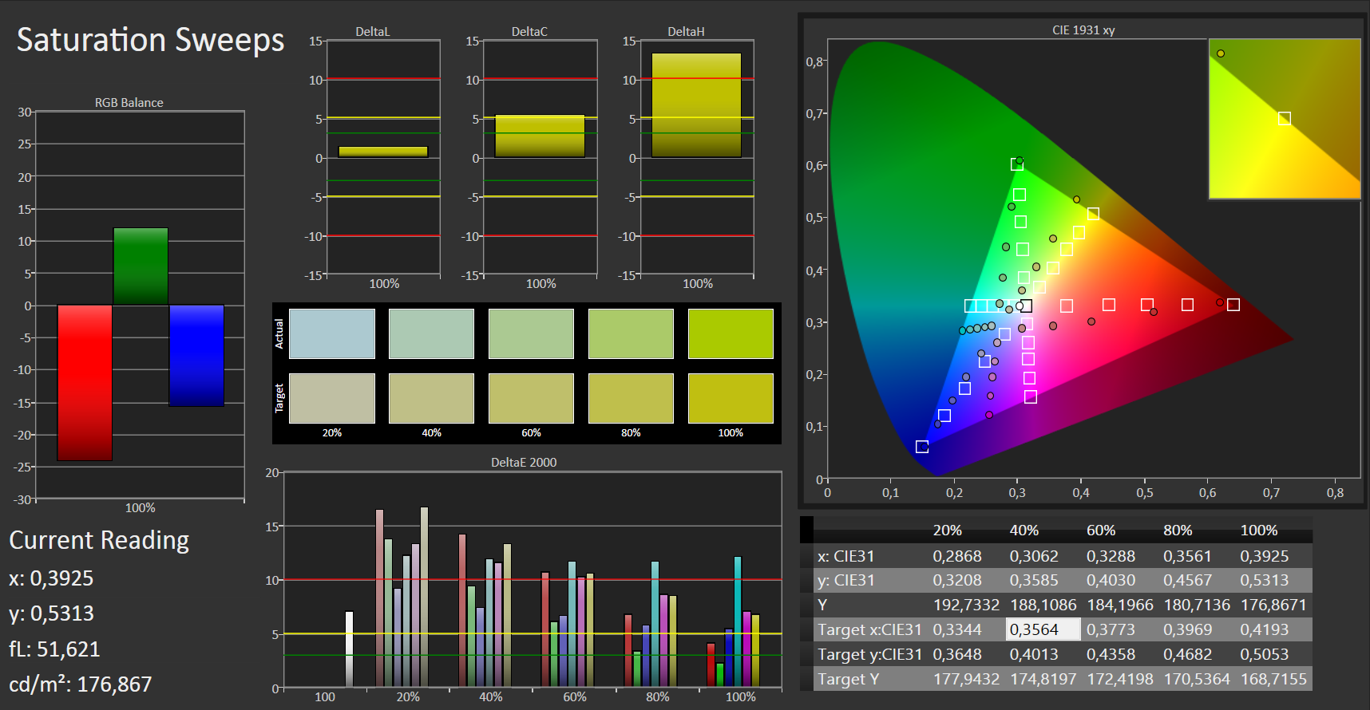Open the zoomed inset in CIE 1931 chart
1370x710 pixels.
(1284, 118)
